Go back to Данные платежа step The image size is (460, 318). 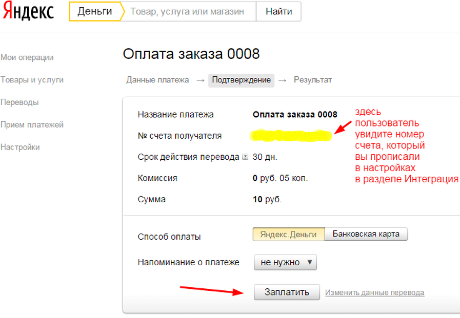click(157, 80)
